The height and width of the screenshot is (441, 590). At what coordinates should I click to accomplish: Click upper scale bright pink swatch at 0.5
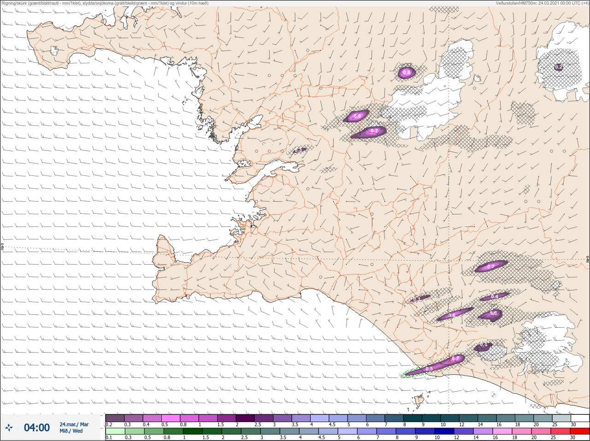pos(171,418)
